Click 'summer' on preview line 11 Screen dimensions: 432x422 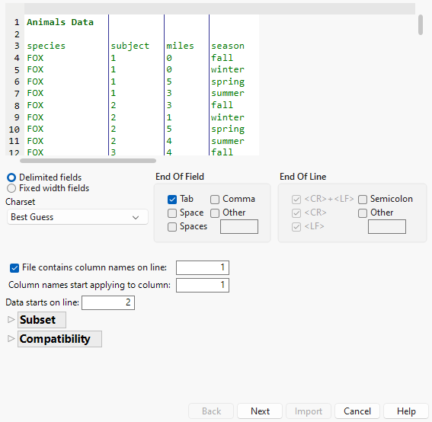pyautogui.click(x=228, y=141)
